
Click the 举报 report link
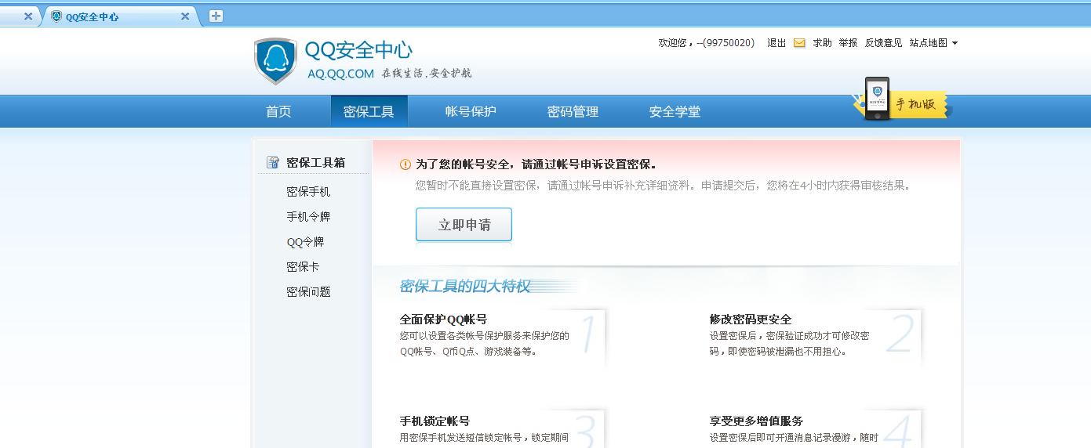848,43
